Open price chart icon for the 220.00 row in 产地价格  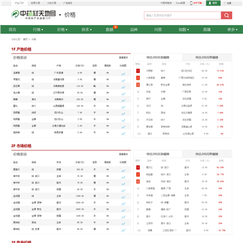tap(124, 101)
